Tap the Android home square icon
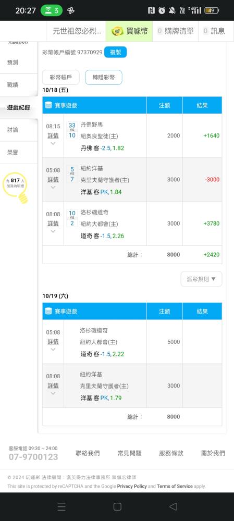Screen dimensions: 234x521 tap(117, 506)
